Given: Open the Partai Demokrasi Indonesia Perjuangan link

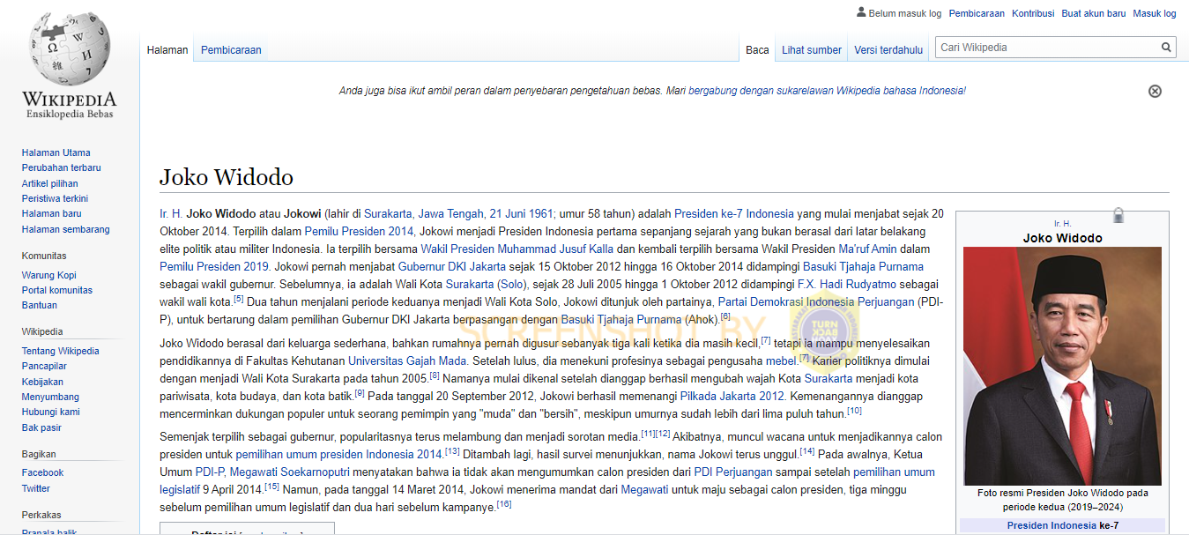Looking at the screenshot, I should (x=816, y=301).
